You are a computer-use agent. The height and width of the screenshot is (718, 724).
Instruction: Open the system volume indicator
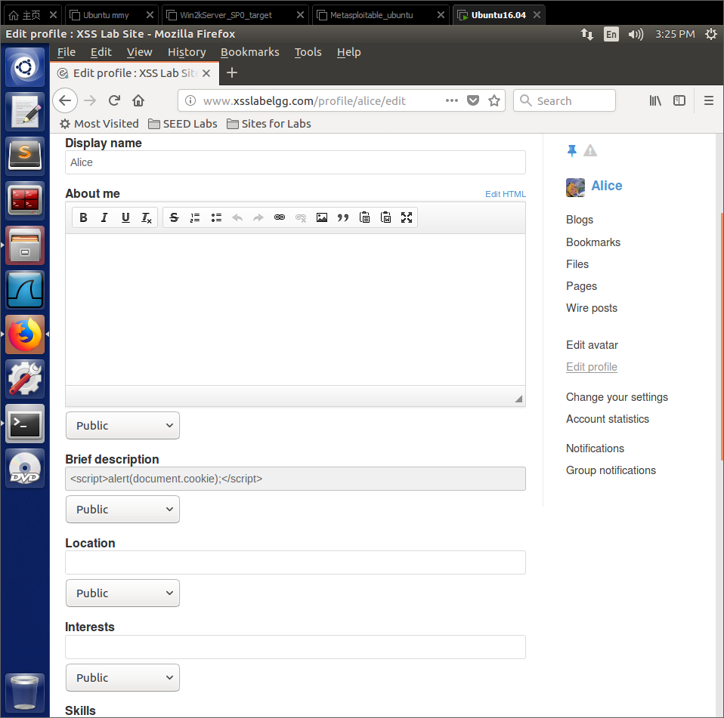tap(636, 34)
